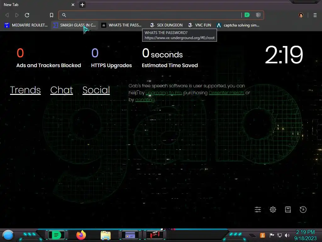This screenshot has width=322, height=242.
Task: Open the Start orb button
Action: [8, 235]
